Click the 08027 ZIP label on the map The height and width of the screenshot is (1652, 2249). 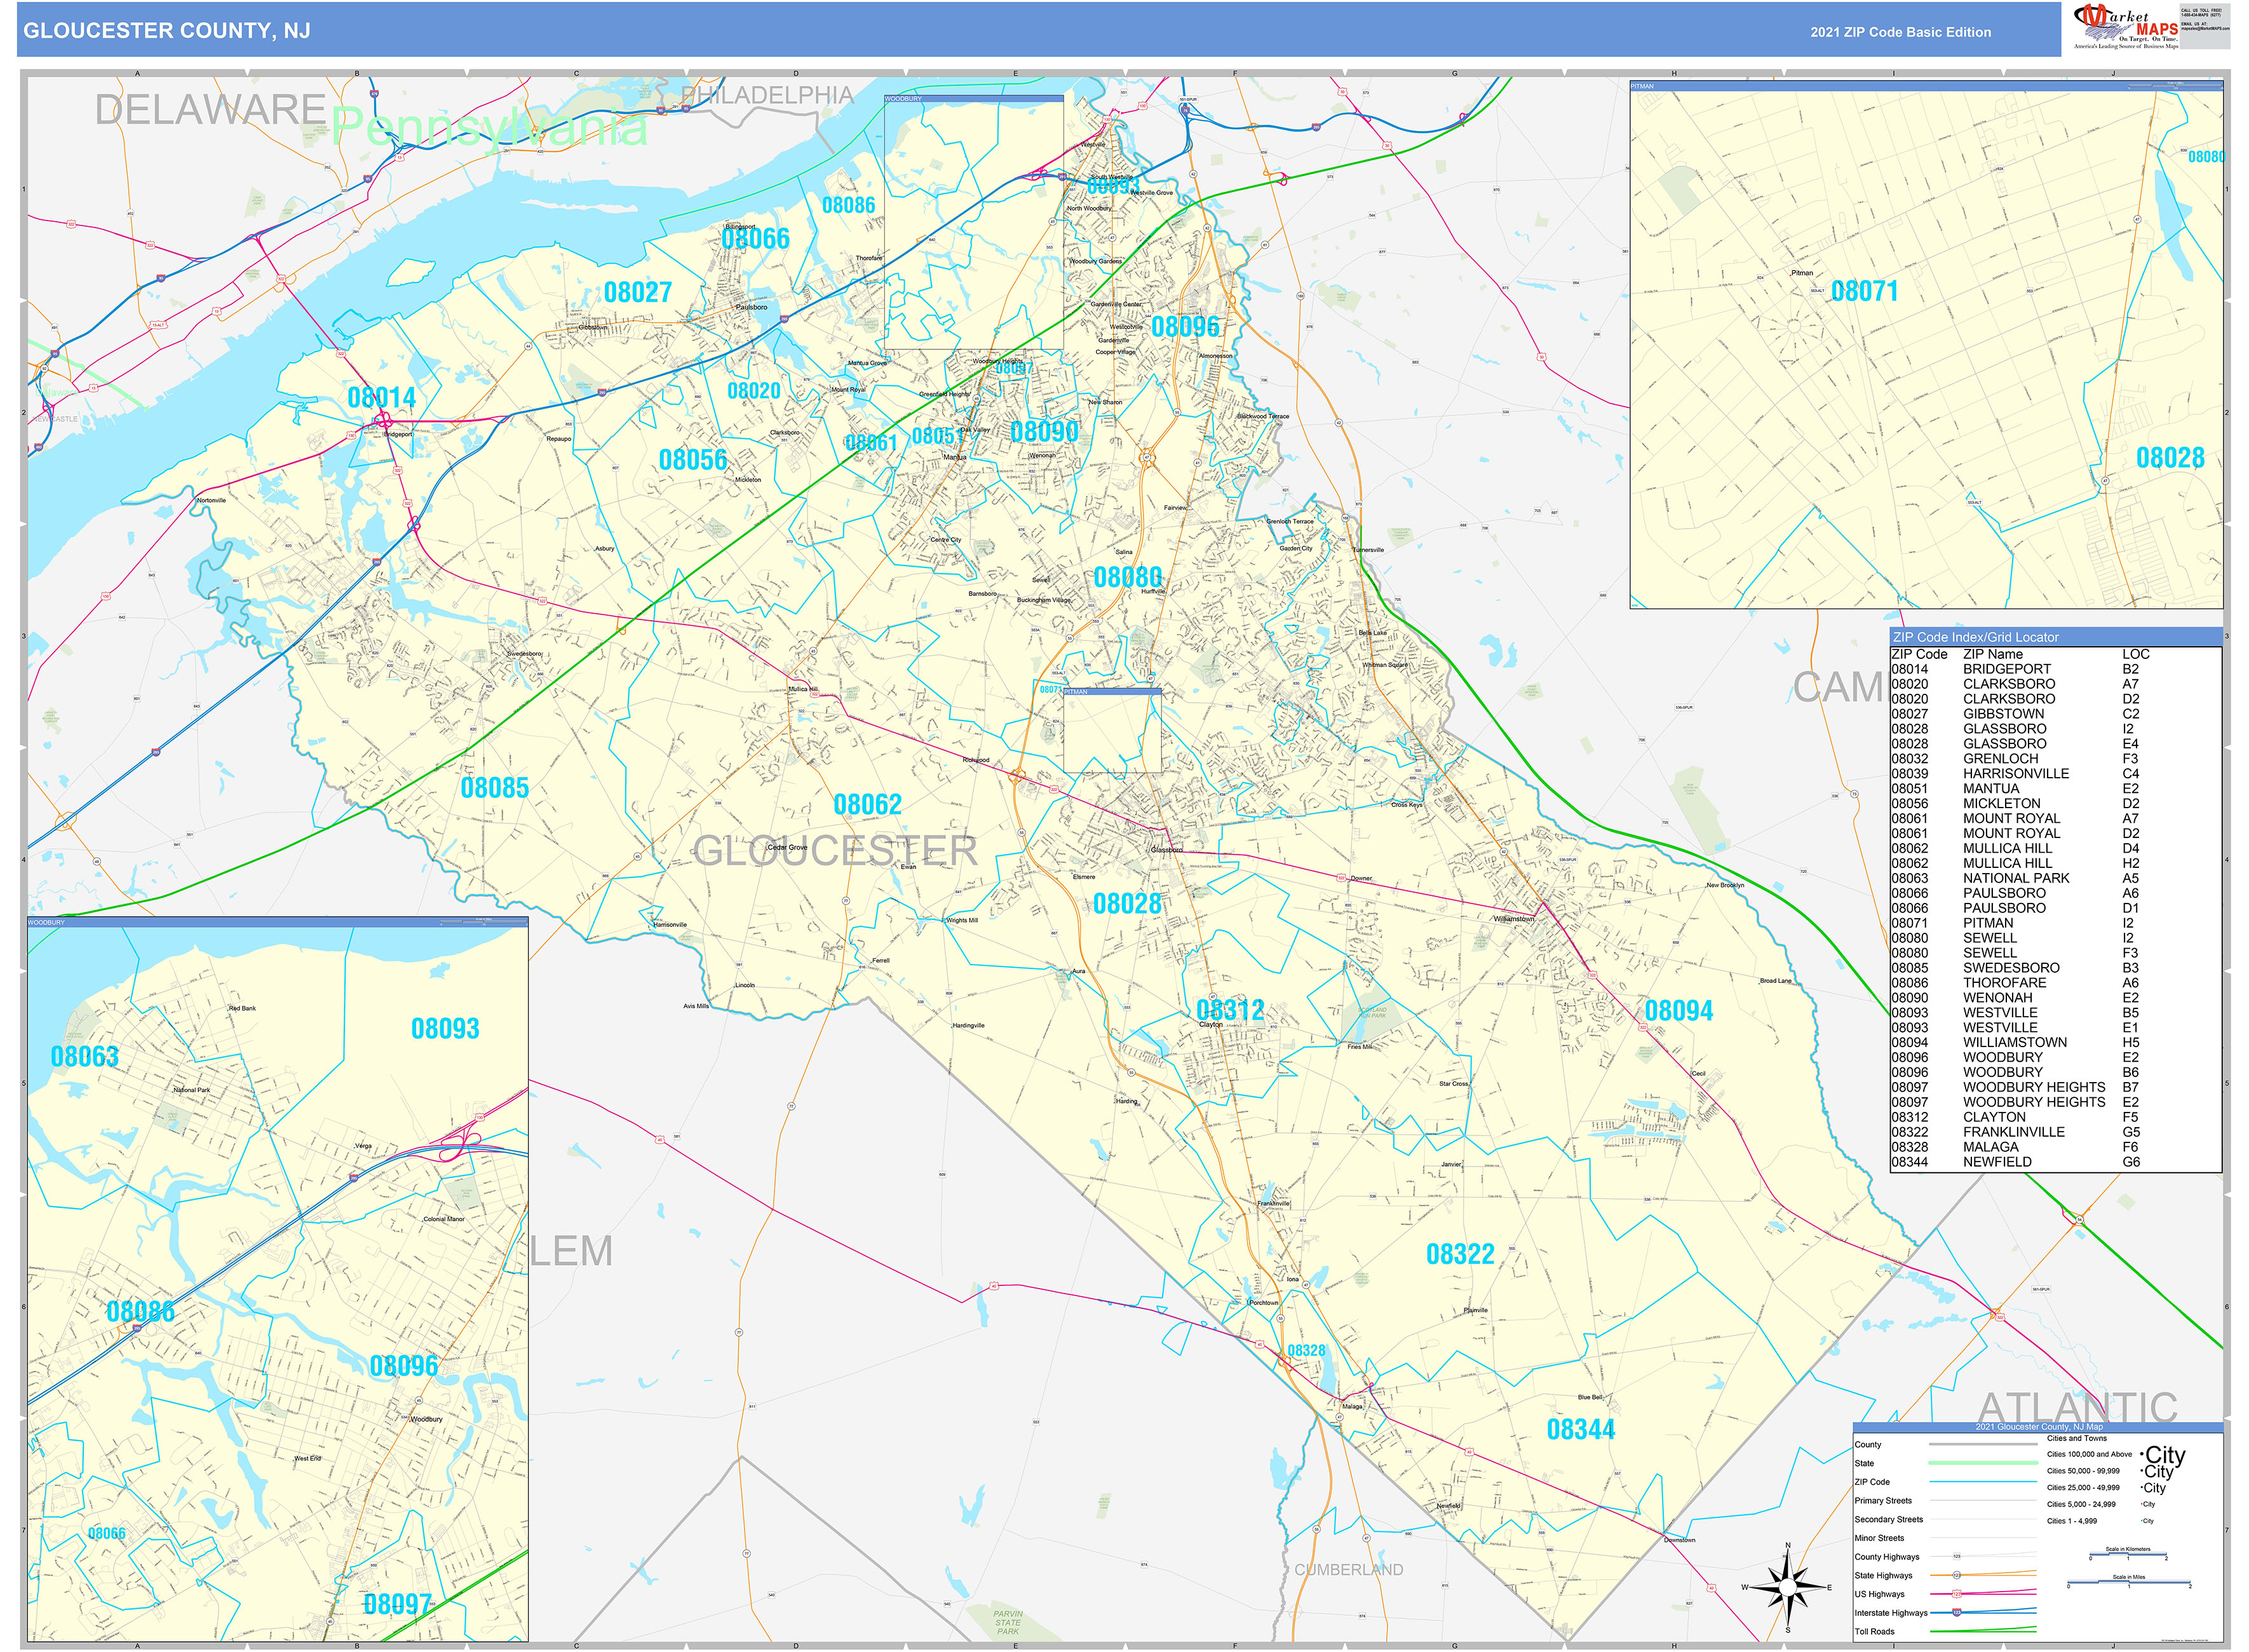[638, 292]
